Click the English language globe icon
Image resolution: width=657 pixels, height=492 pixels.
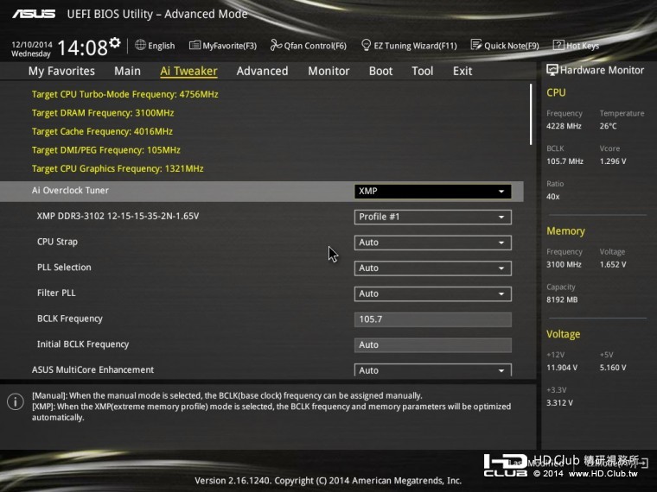140,46
